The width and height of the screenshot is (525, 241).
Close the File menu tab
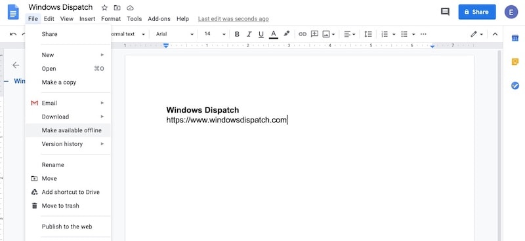33,19
